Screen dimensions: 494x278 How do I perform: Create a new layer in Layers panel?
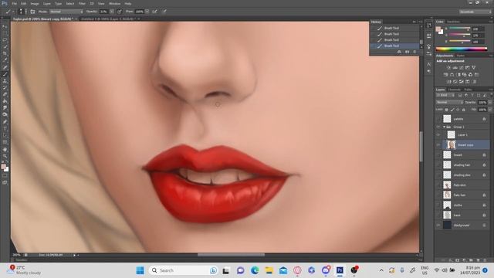pos(478,260)
